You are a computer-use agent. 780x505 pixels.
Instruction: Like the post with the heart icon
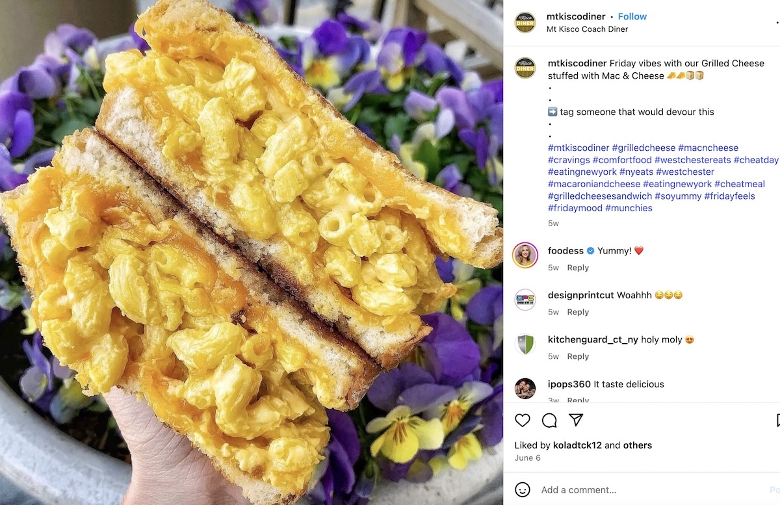pyautogui.click(x=523, y=421)
